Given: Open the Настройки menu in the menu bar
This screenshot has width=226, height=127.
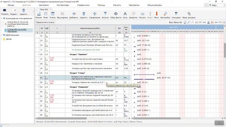Looking at the screenshot, I should click(x=44, y=5).
